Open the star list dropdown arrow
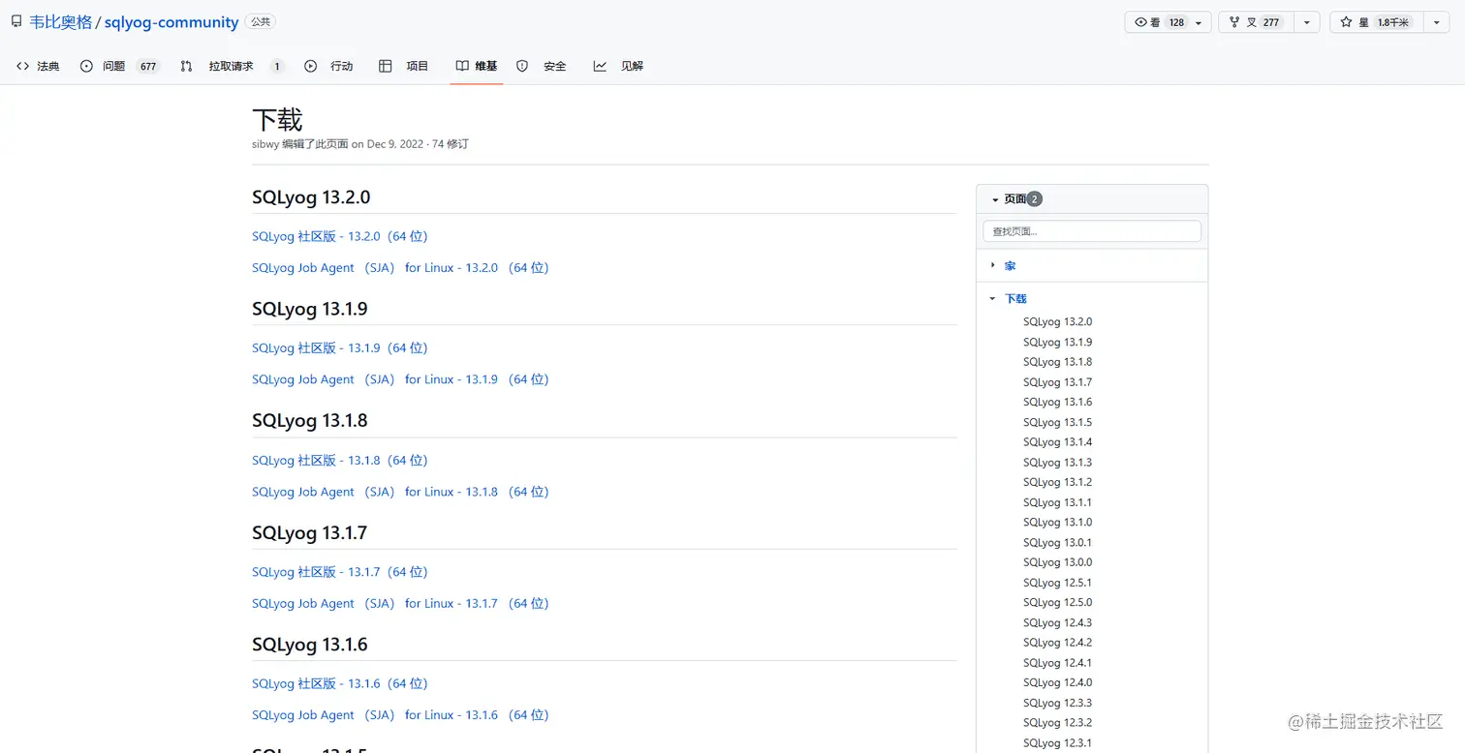The height and width of the screenshot is (753, 1465). [1436, 22]
